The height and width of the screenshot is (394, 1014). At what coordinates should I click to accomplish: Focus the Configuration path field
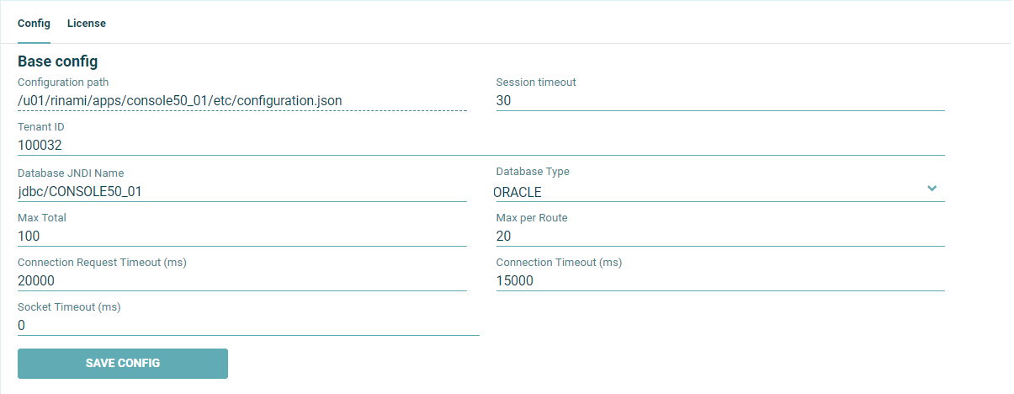click(x=242, y=100)
